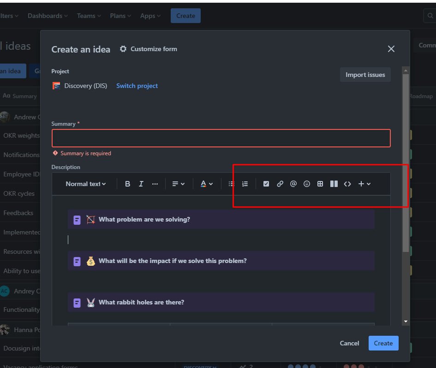
Task: Insert a numbered list
Action: click(245, 184)
